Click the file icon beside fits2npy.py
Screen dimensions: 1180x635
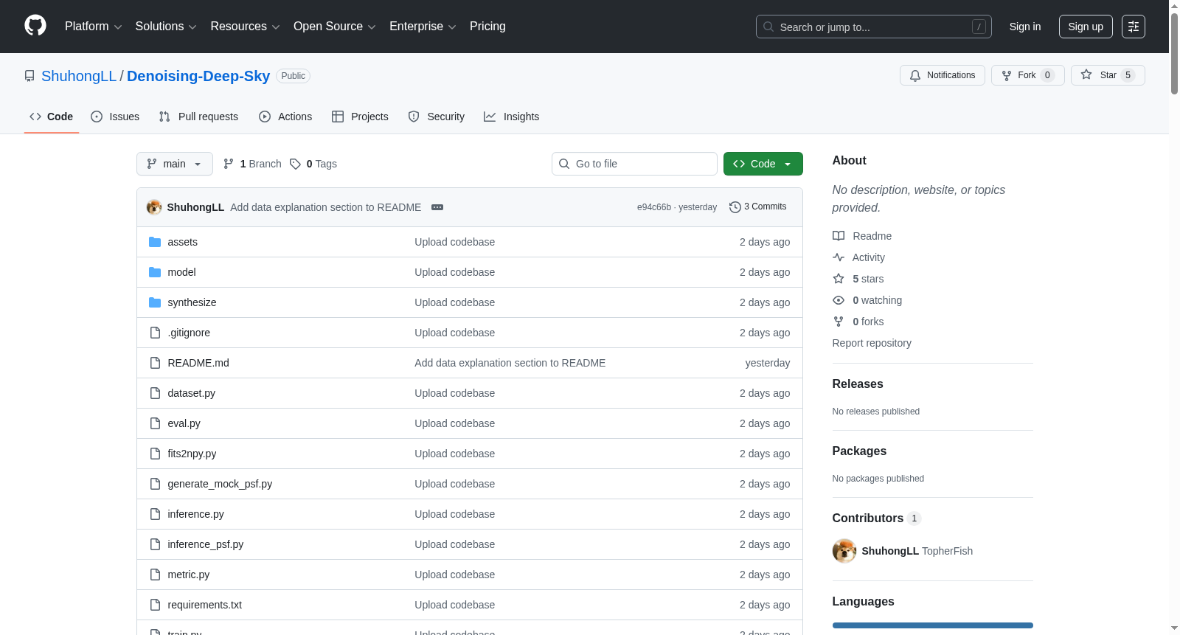[155, 454]
